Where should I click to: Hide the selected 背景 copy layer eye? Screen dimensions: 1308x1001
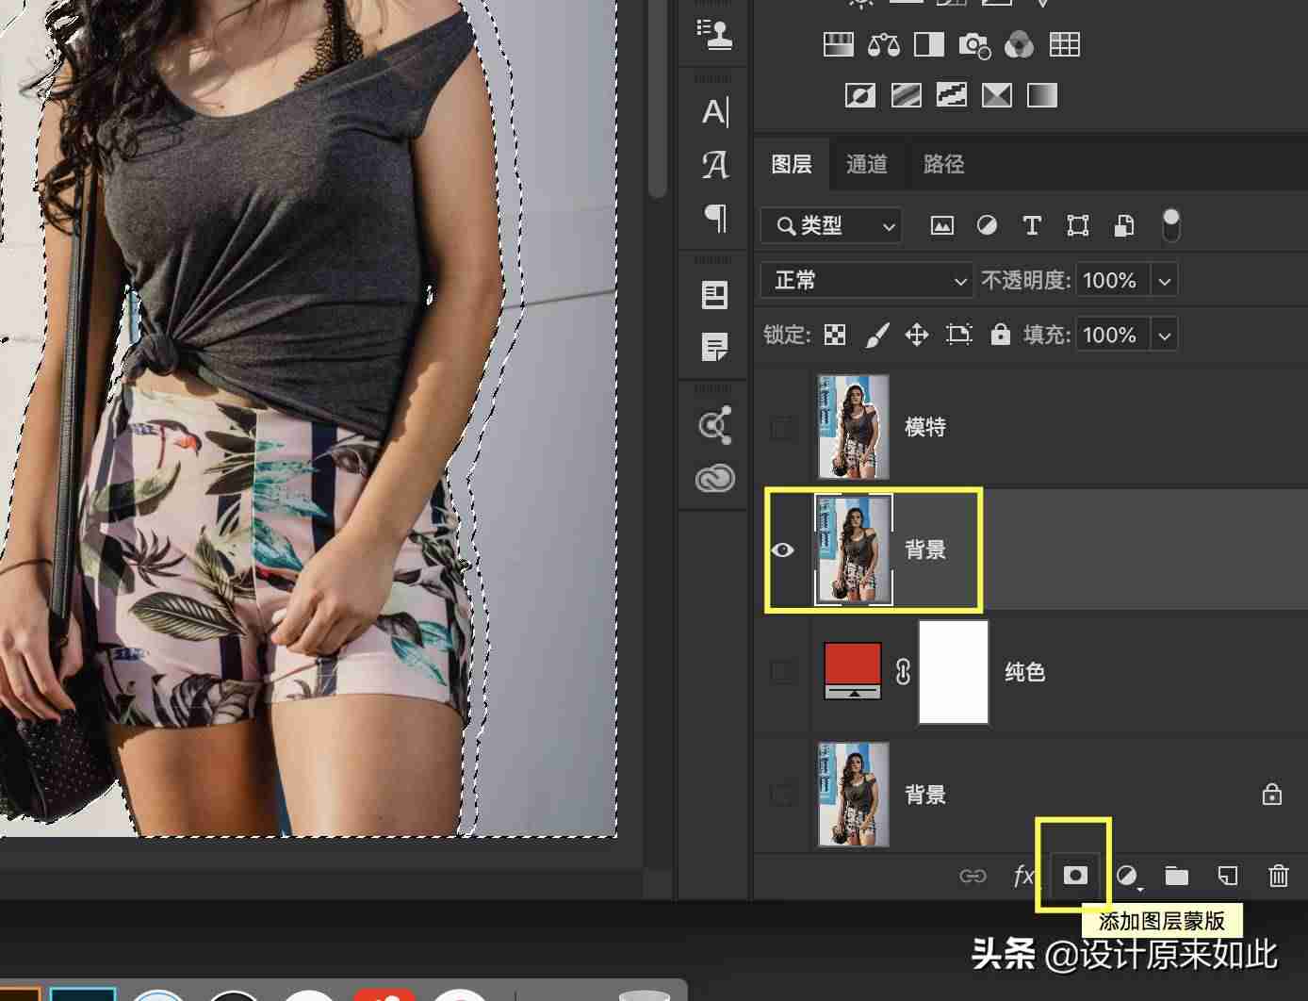pyautogui.click(x=782, y=550)
